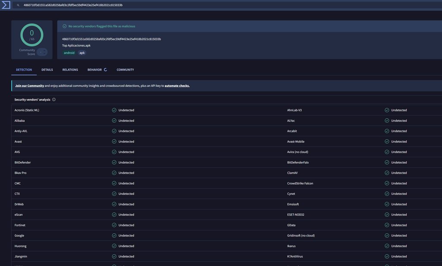Click the Fortinet row check mark icon

click(x=114, y=225)
